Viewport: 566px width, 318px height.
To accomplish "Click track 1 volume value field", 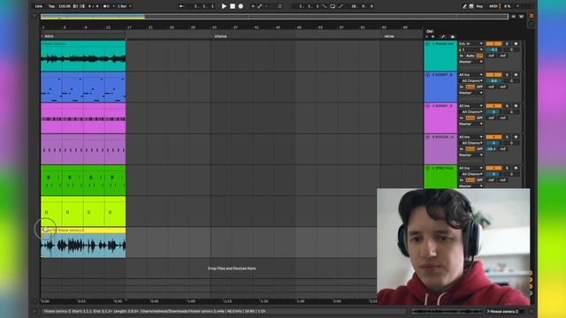I will [x=493, y=49].
